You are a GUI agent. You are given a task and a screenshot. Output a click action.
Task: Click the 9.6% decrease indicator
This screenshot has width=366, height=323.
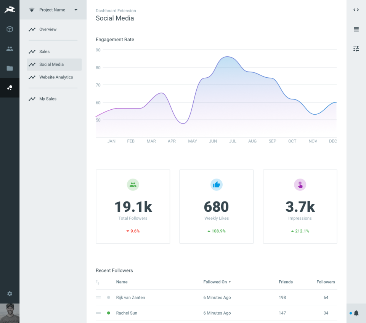(133, 231)
